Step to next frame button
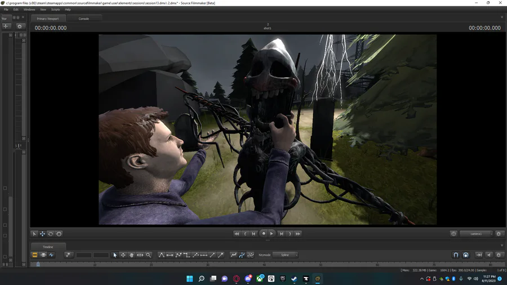The height and width of the screenshot is (285, 507). tap(281, 234)
